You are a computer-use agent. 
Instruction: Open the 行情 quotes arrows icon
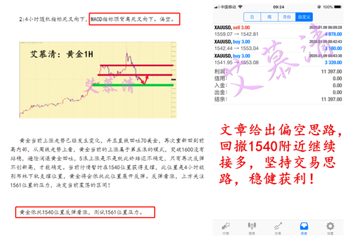pyautogui.click(x=225, y=226)
